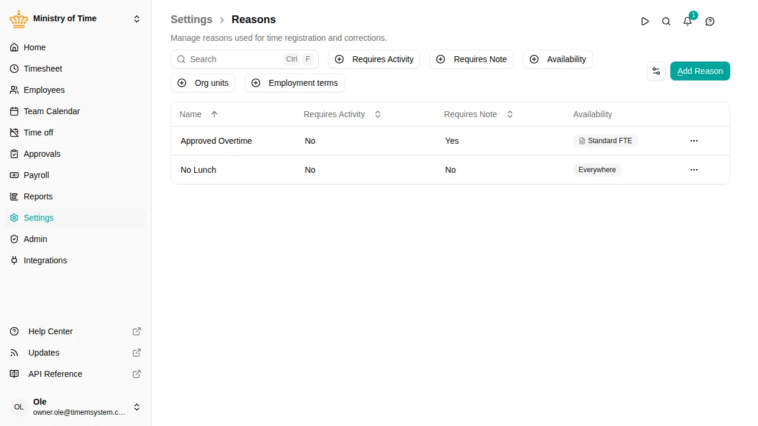Open Reports in the sidebar
Screen dimensions: 758x426
[x=75, y=196]
